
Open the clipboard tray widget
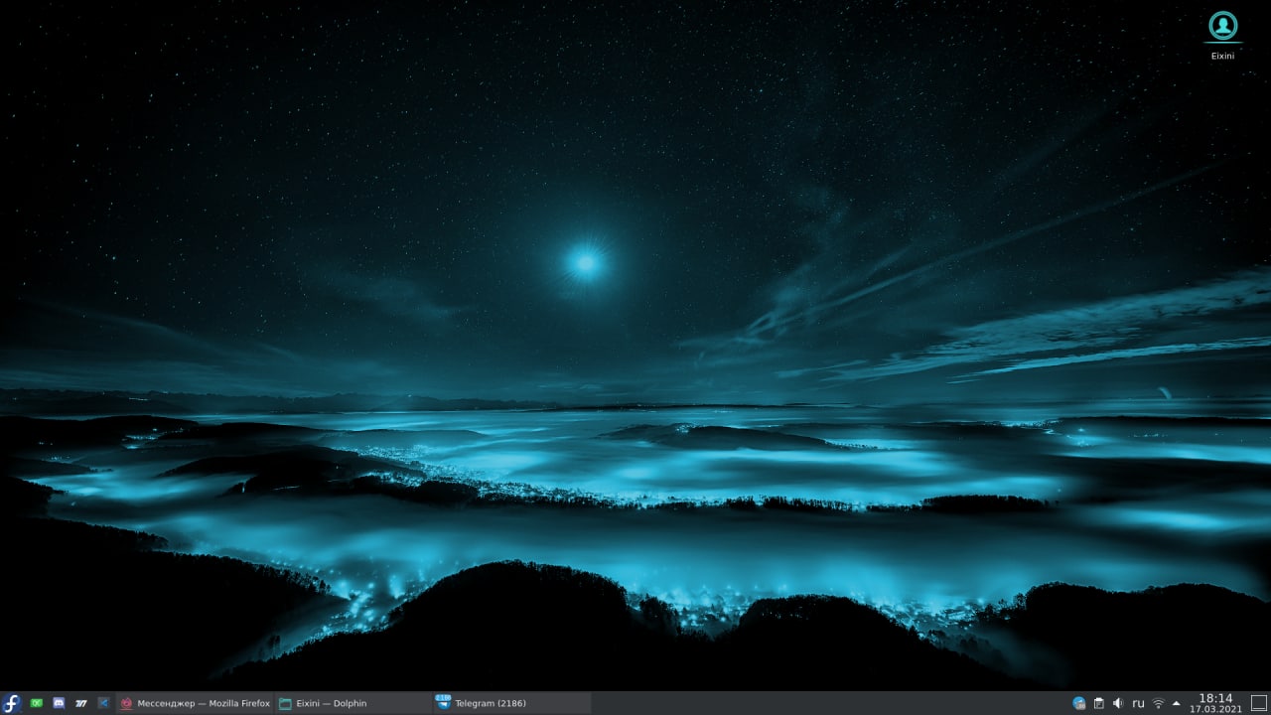(1098, 703)
